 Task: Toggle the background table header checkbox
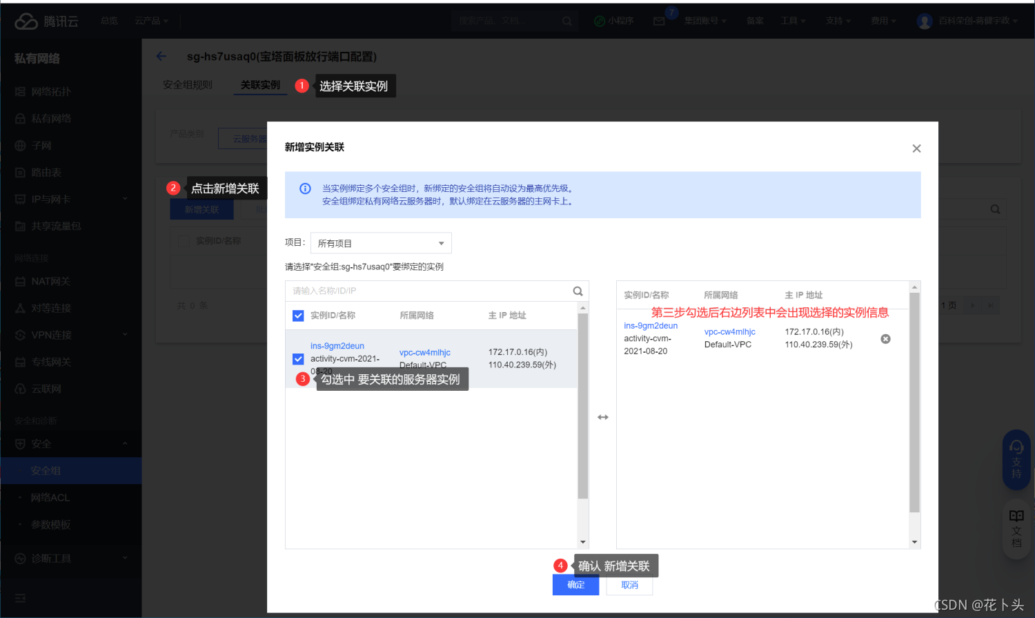[184, 241]
